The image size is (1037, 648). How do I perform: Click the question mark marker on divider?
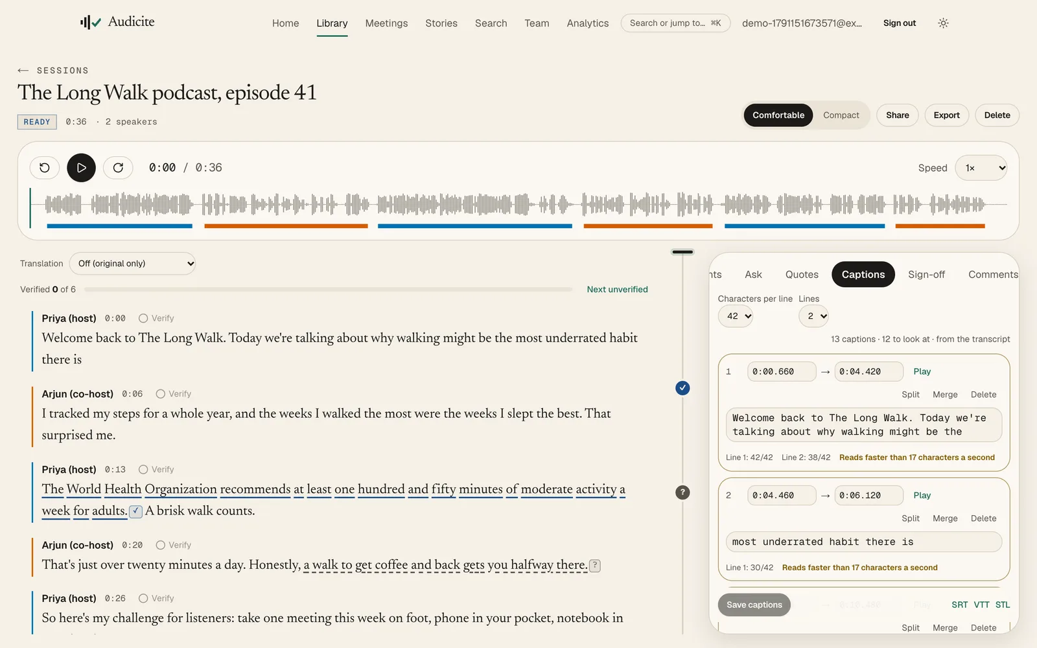[682, 492]
